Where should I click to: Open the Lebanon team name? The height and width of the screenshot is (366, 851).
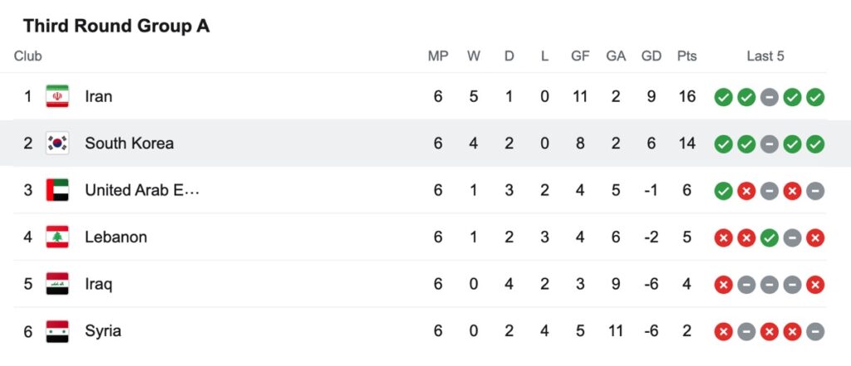[x=116, y=237]
